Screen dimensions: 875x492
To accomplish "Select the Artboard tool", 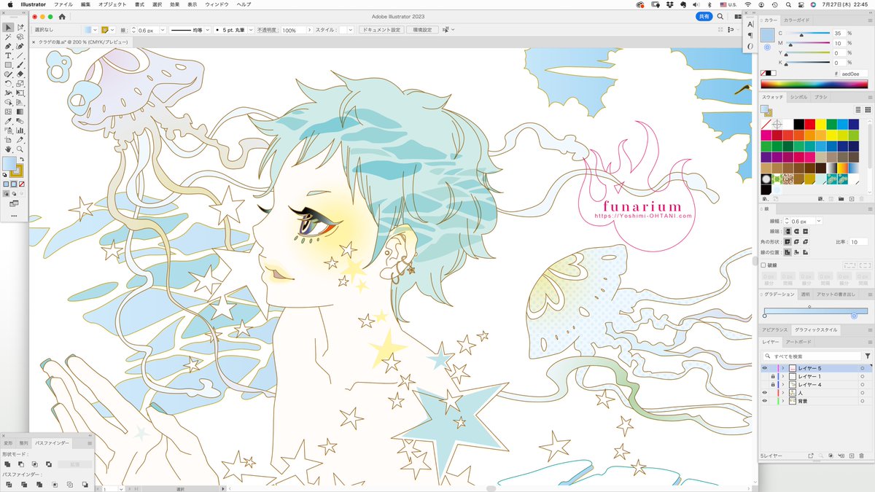I will pyautogui.click(x=8, y=140).
